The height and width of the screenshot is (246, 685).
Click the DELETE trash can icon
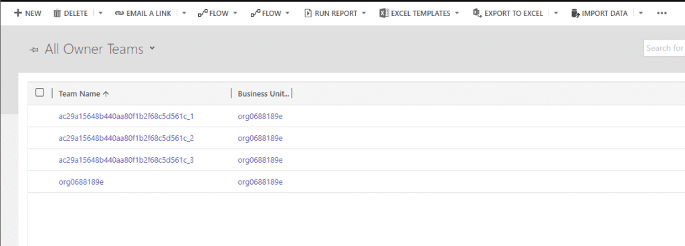[x=58, y=13]
